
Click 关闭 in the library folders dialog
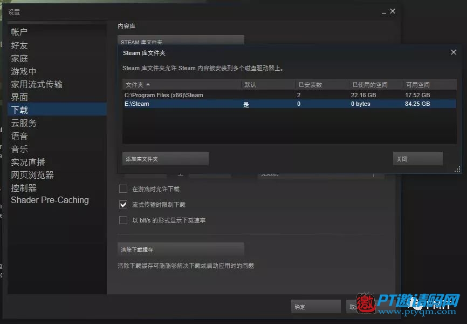tap(417, 159)
